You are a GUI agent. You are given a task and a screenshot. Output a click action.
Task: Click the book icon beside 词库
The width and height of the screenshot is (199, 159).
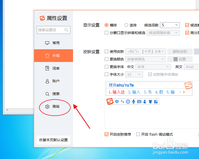coord(47,68)
